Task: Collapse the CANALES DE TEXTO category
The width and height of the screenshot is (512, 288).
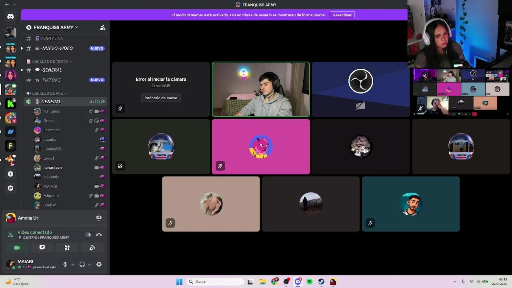Action: pyautogui.click(x=49, y=62)
